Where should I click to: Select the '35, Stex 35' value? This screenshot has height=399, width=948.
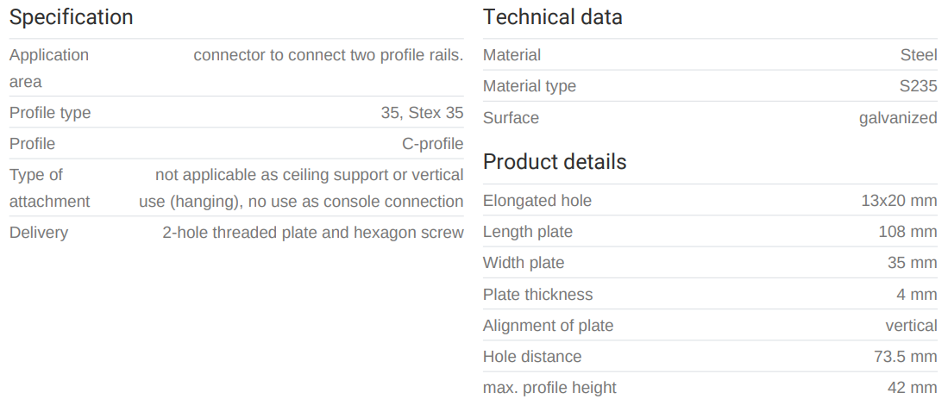tap(421, 113)
